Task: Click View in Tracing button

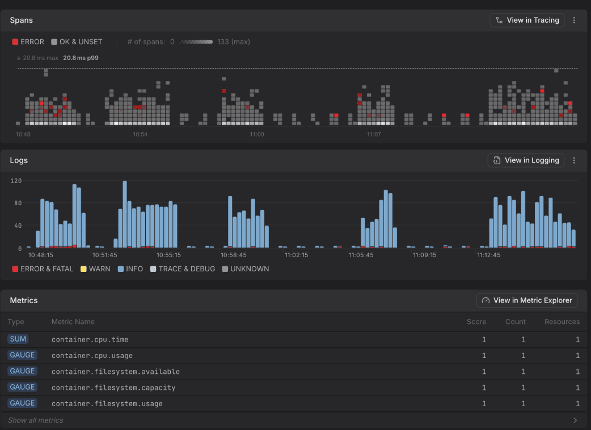Action: pyautogui.click(x=527, y=20)
